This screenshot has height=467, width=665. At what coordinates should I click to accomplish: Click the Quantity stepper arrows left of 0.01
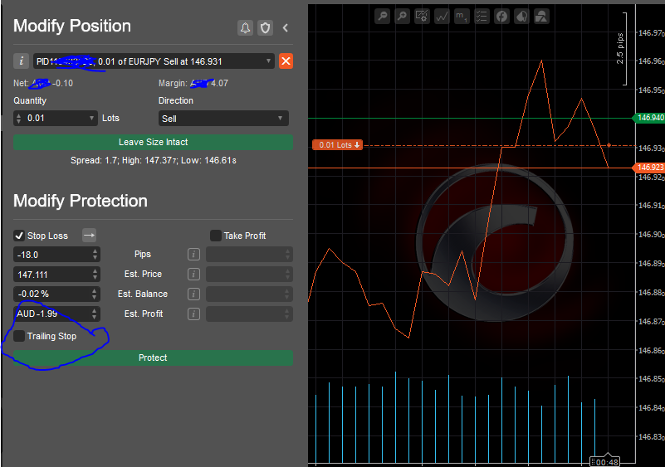click(x=18, y=119)
